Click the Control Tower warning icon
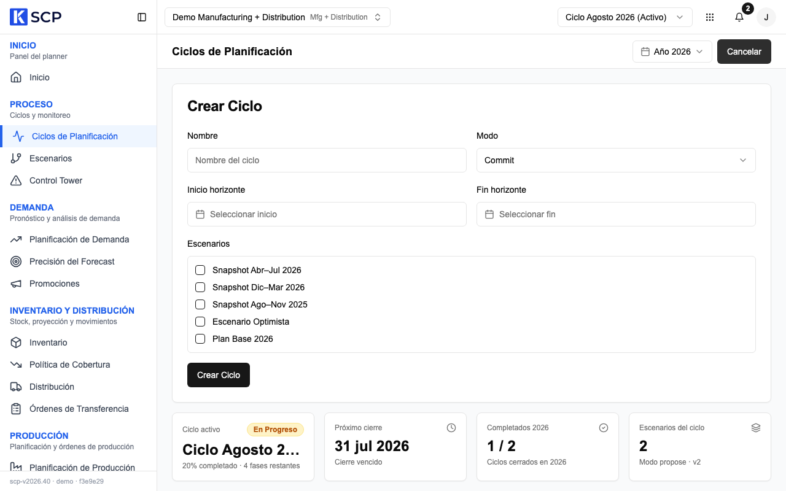This screenshot has width=786, height=491. point(16,180)
